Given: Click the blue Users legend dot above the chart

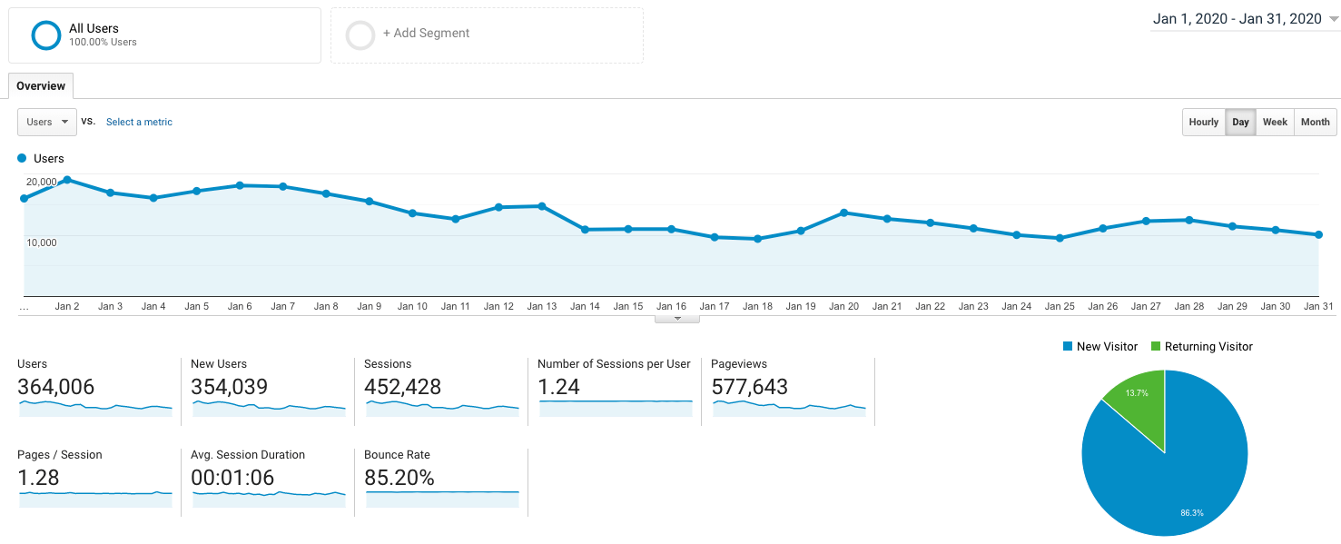Looking at the screenshot, I should pyautogui.click(x=23, y=158).
